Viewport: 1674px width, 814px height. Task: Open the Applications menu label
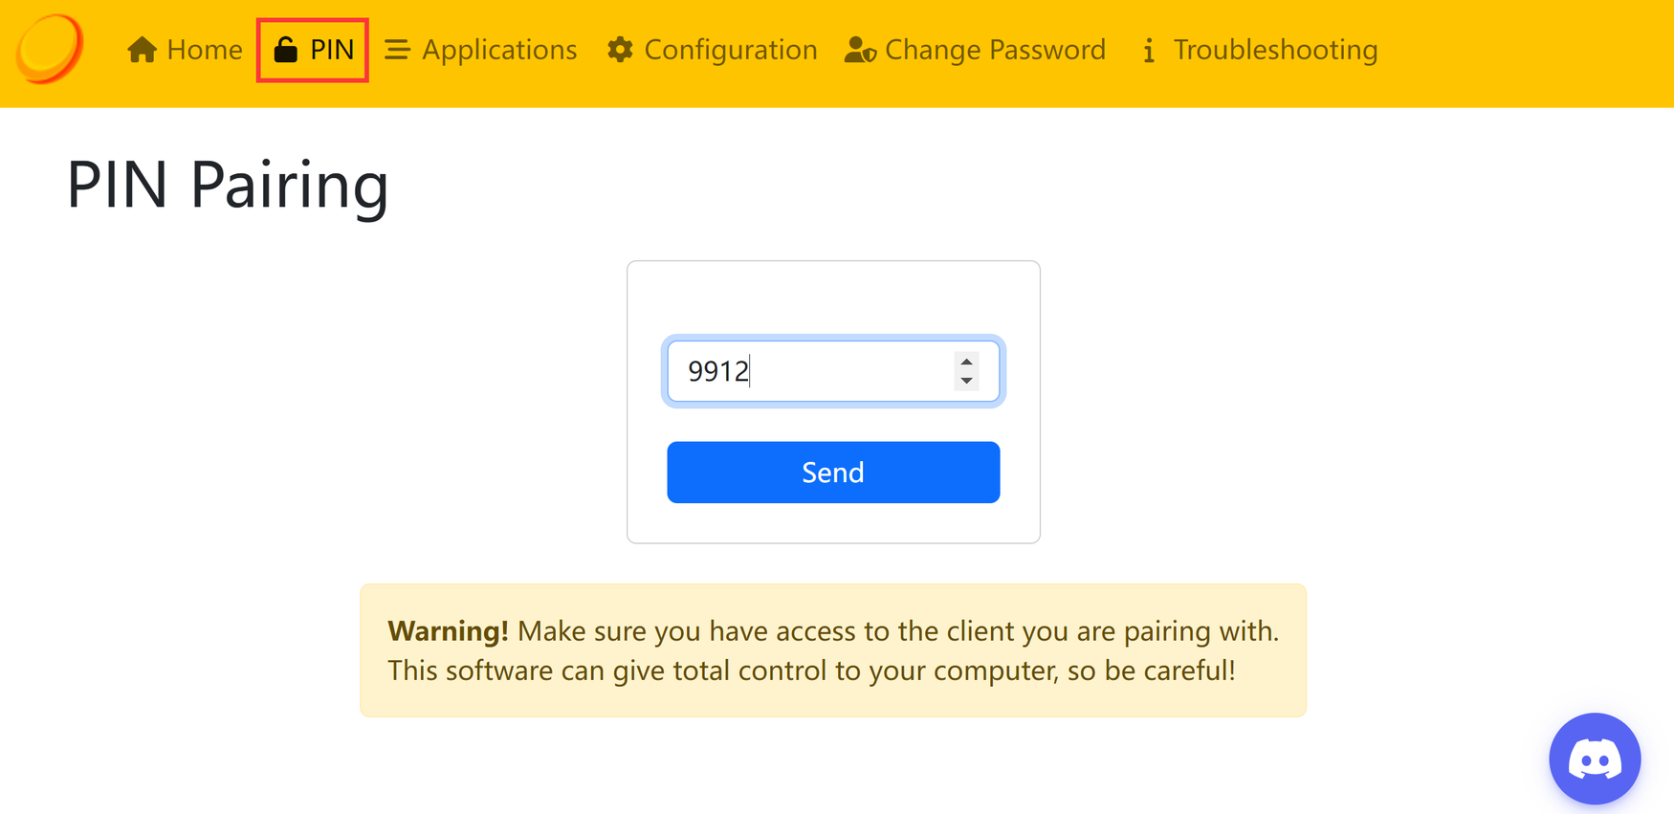point(499,50)
